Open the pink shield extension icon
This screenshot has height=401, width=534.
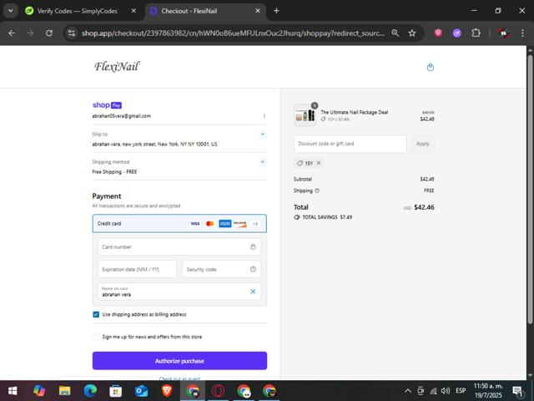coord(438,33)
